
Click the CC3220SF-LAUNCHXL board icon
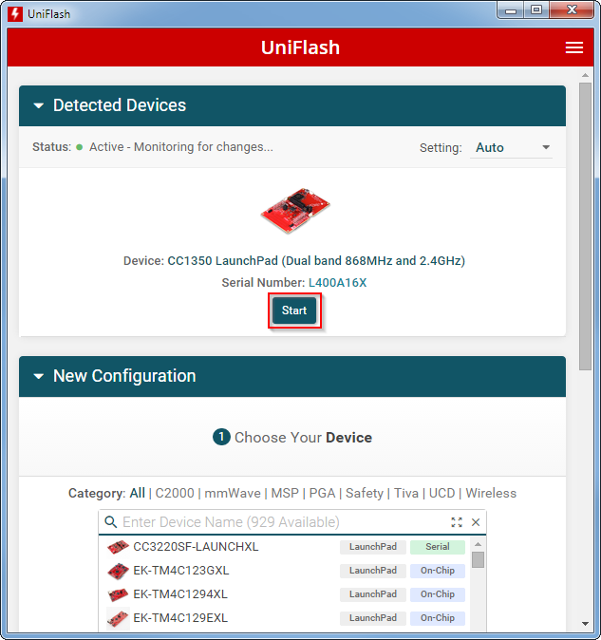[x=118, y=547]
